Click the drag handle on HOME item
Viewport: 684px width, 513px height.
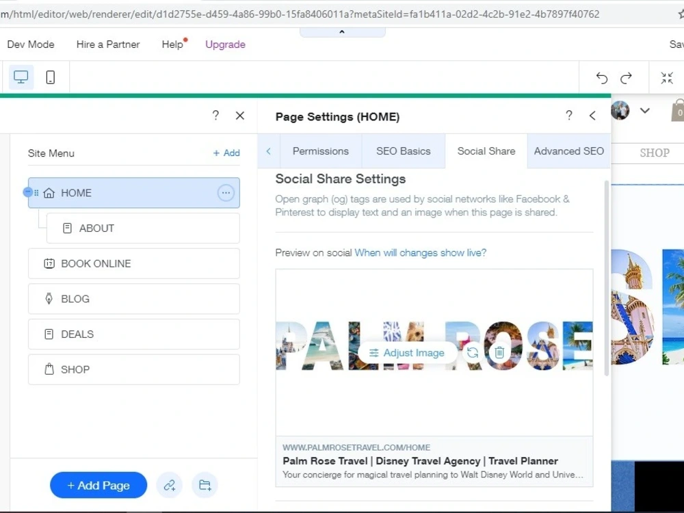coord(36,192)
